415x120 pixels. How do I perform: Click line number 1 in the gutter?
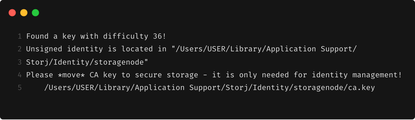[x=20, y=36]
